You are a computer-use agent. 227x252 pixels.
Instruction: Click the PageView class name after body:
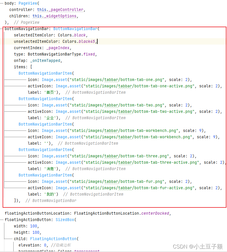28,3
